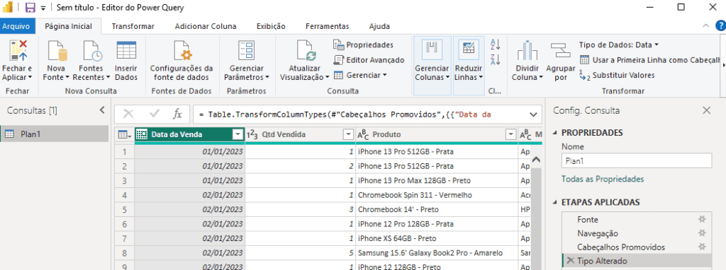This screenshot has width=726, height=270.
Task: Open Data da Venda filter dropdown
Action: [238, 134]
